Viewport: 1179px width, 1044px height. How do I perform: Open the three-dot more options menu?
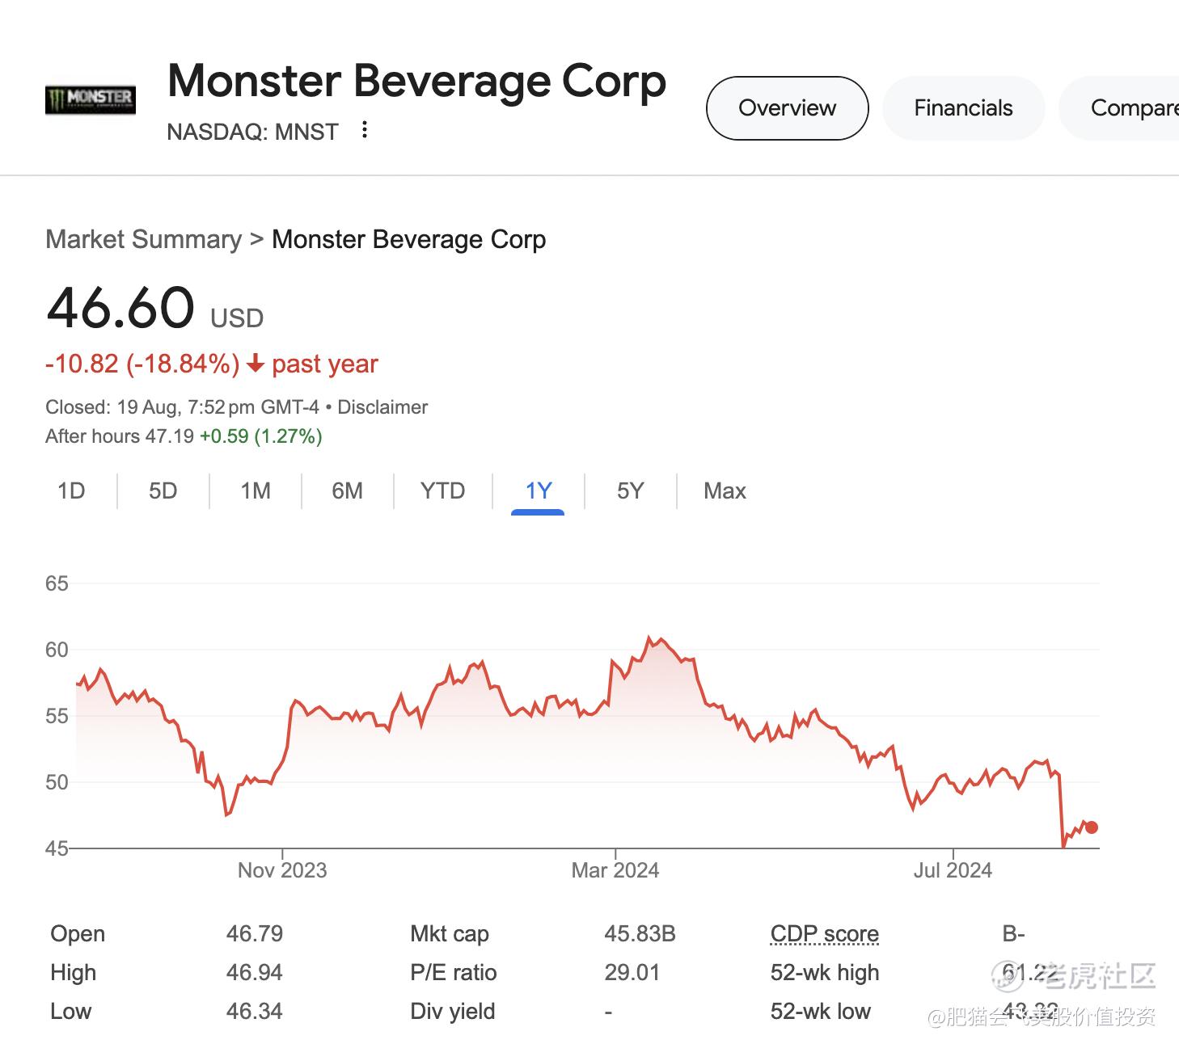pyautogui.click(x=365, y=130)
